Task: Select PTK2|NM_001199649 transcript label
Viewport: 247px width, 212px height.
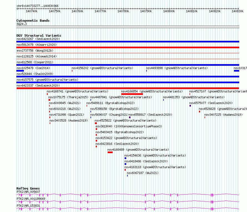Action: 31,199
